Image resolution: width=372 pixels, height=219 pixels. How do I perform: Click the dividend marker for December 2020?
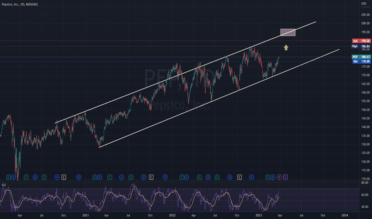79,177
